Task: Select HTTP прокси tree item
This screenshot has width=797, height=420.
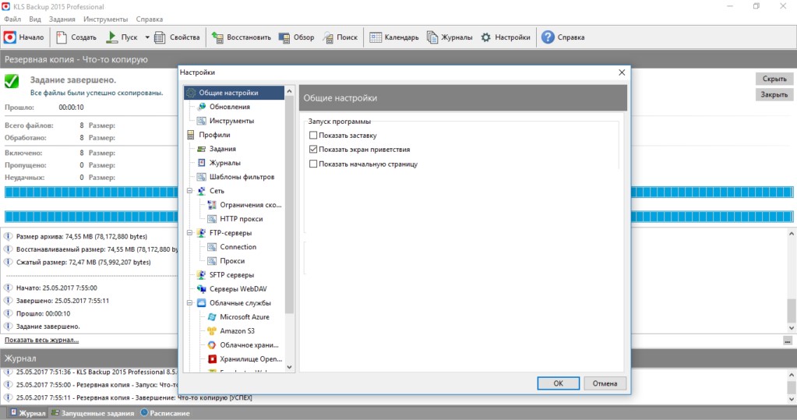Action: (x=241, y=219)
